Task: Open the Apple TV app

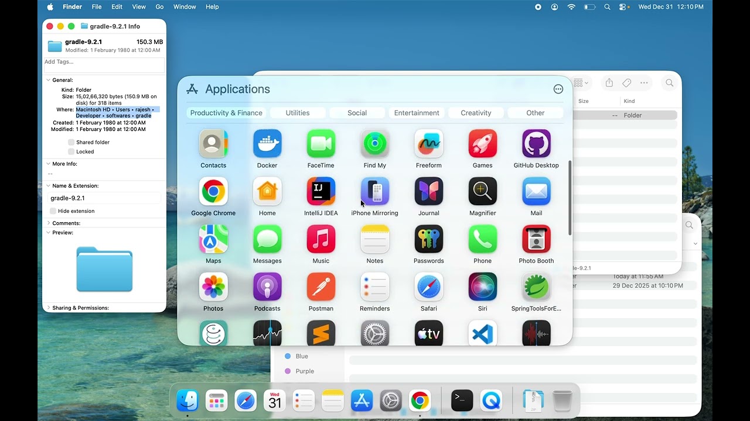Action: click(429, 333)
